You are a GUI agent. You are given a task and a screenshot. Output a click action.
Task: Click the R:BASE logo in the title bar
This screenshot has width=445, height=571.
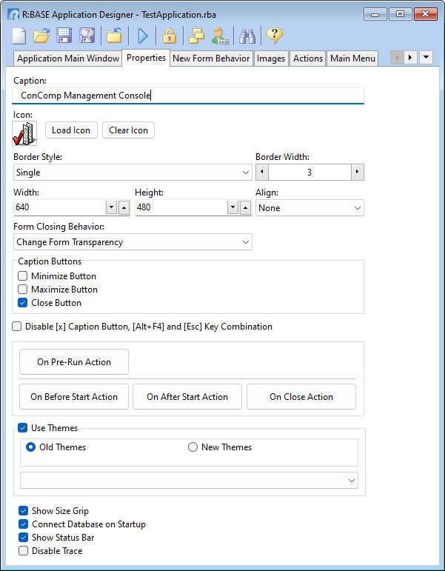pos(13,15)
